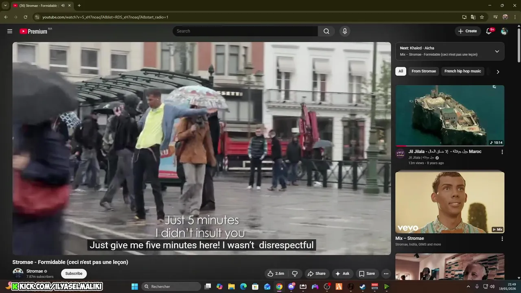Viewport: 521px width, 293px height.
Task: Open Chrome profile avatar
Action: point(505,17)
